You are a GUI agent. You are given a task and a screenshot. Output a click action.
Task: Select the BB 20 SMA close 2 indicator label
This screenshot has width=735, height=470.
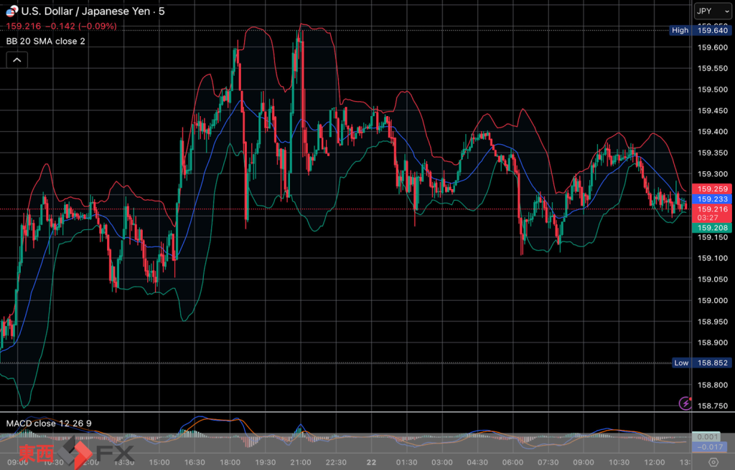(x=46, y=42)
